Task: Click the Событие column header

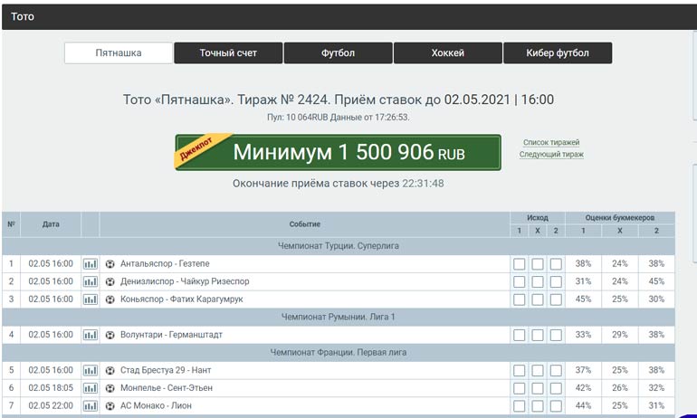Action: coord(304,224)
